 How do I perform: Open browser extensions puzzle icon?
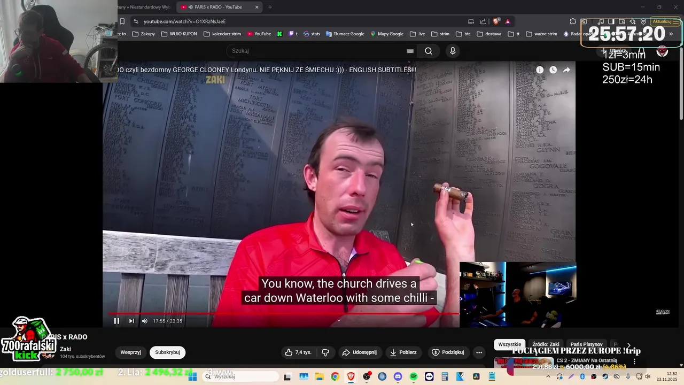coord(573,21)
